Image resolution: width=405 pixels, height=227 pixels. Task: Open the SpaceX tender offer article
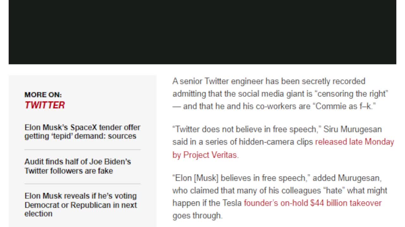tap(82, 132)
